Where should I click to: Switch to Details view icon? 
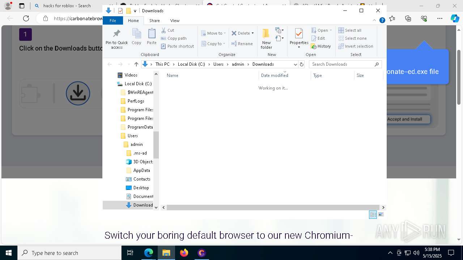click(373, 214)
